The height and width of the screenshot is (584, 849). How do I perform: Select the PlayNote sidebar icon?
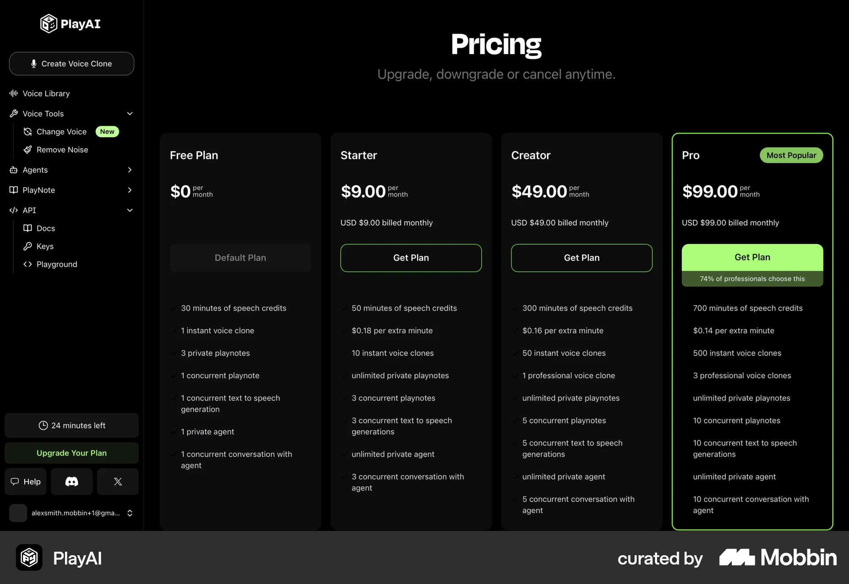pos(13,190)
